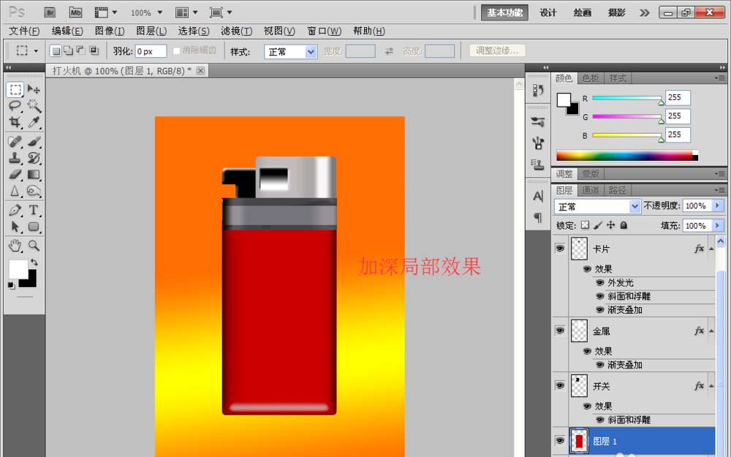
Task: Toggle visibility of the 金属 layer
Action: coord(559,331)
